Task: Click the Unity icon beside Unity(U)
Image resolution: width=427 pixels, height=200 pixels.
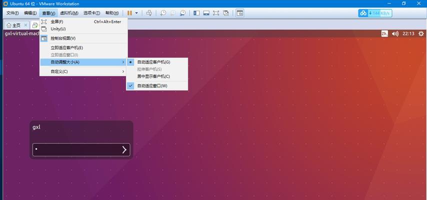Action: coord(44,29)
